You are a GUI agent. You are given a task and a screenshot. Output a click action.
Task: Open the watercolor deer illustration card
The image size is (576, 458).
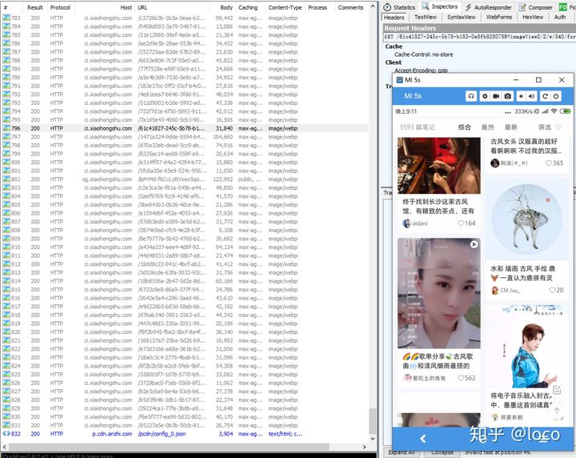526,220
